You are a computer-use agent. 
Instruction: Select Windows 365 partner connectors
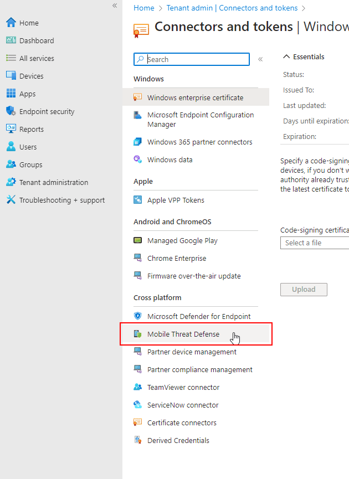199,142
